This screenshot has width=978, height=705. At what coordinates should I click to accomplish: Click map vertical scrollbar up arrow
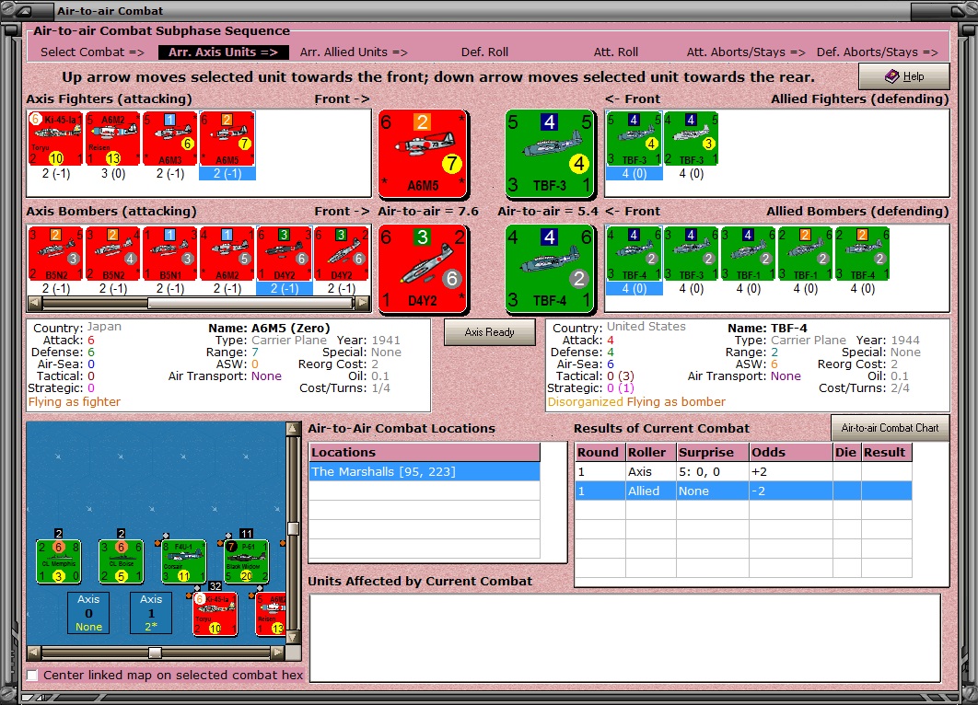pos(293,429)
